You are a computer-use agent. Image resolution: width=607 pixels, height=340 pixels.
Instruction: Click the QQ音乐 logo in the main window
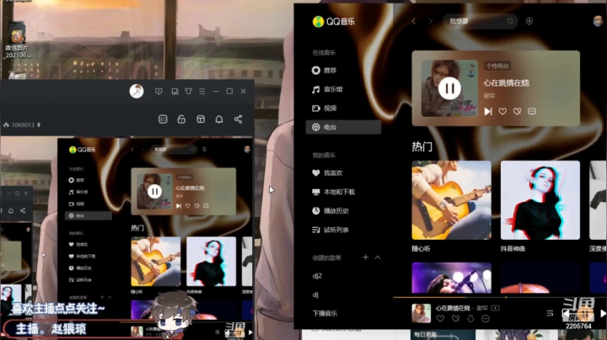(x=334, y=22)
